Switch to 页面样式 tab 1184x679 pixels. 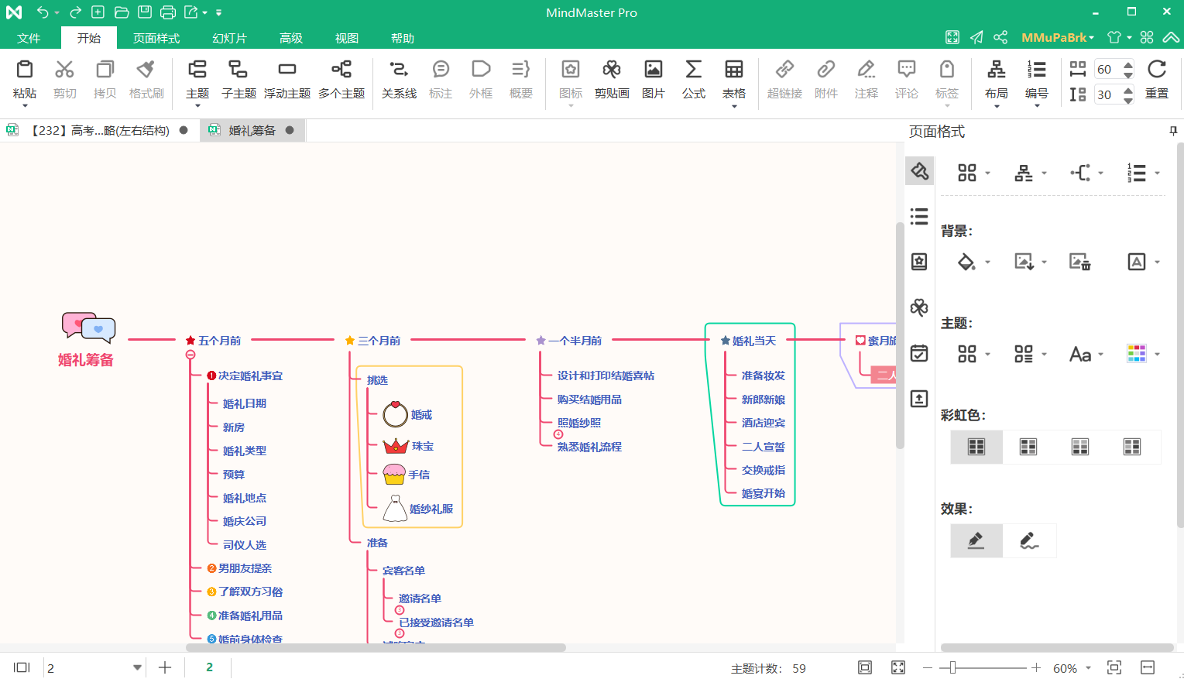156,38
